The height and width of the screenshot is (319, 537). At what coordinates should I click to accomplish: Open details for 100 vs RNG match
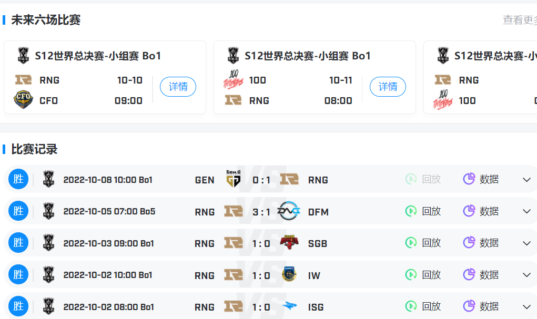(x=388, y=87)
